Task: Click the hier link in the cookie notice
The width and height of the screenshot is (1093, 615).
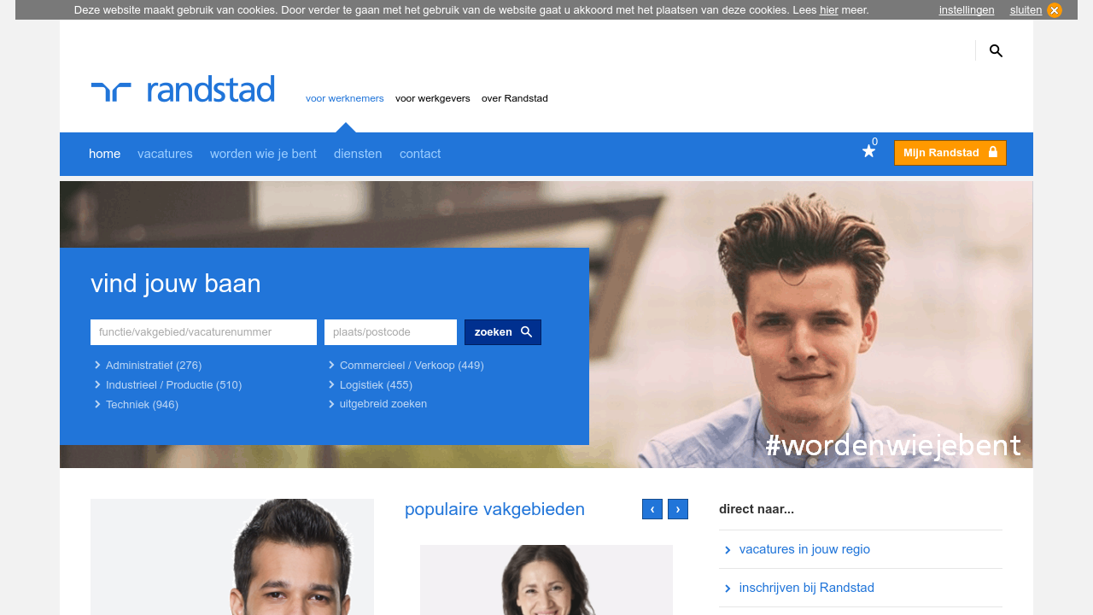Action: (x=827, y=10)
